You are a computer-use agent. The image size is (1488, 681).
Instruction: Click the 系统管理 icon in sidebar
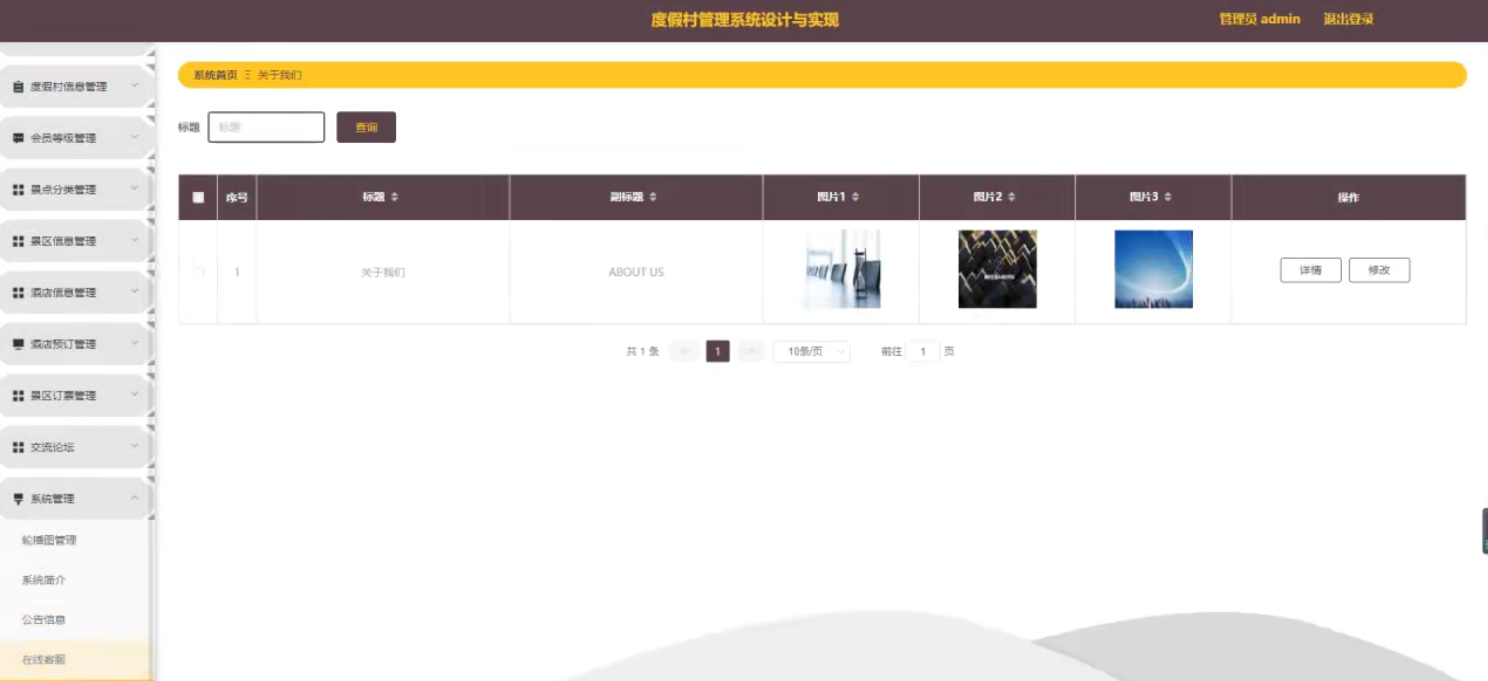18,498
